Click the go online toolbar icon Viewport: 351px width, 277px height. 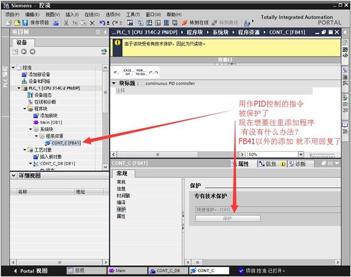(x=185, y=23)
